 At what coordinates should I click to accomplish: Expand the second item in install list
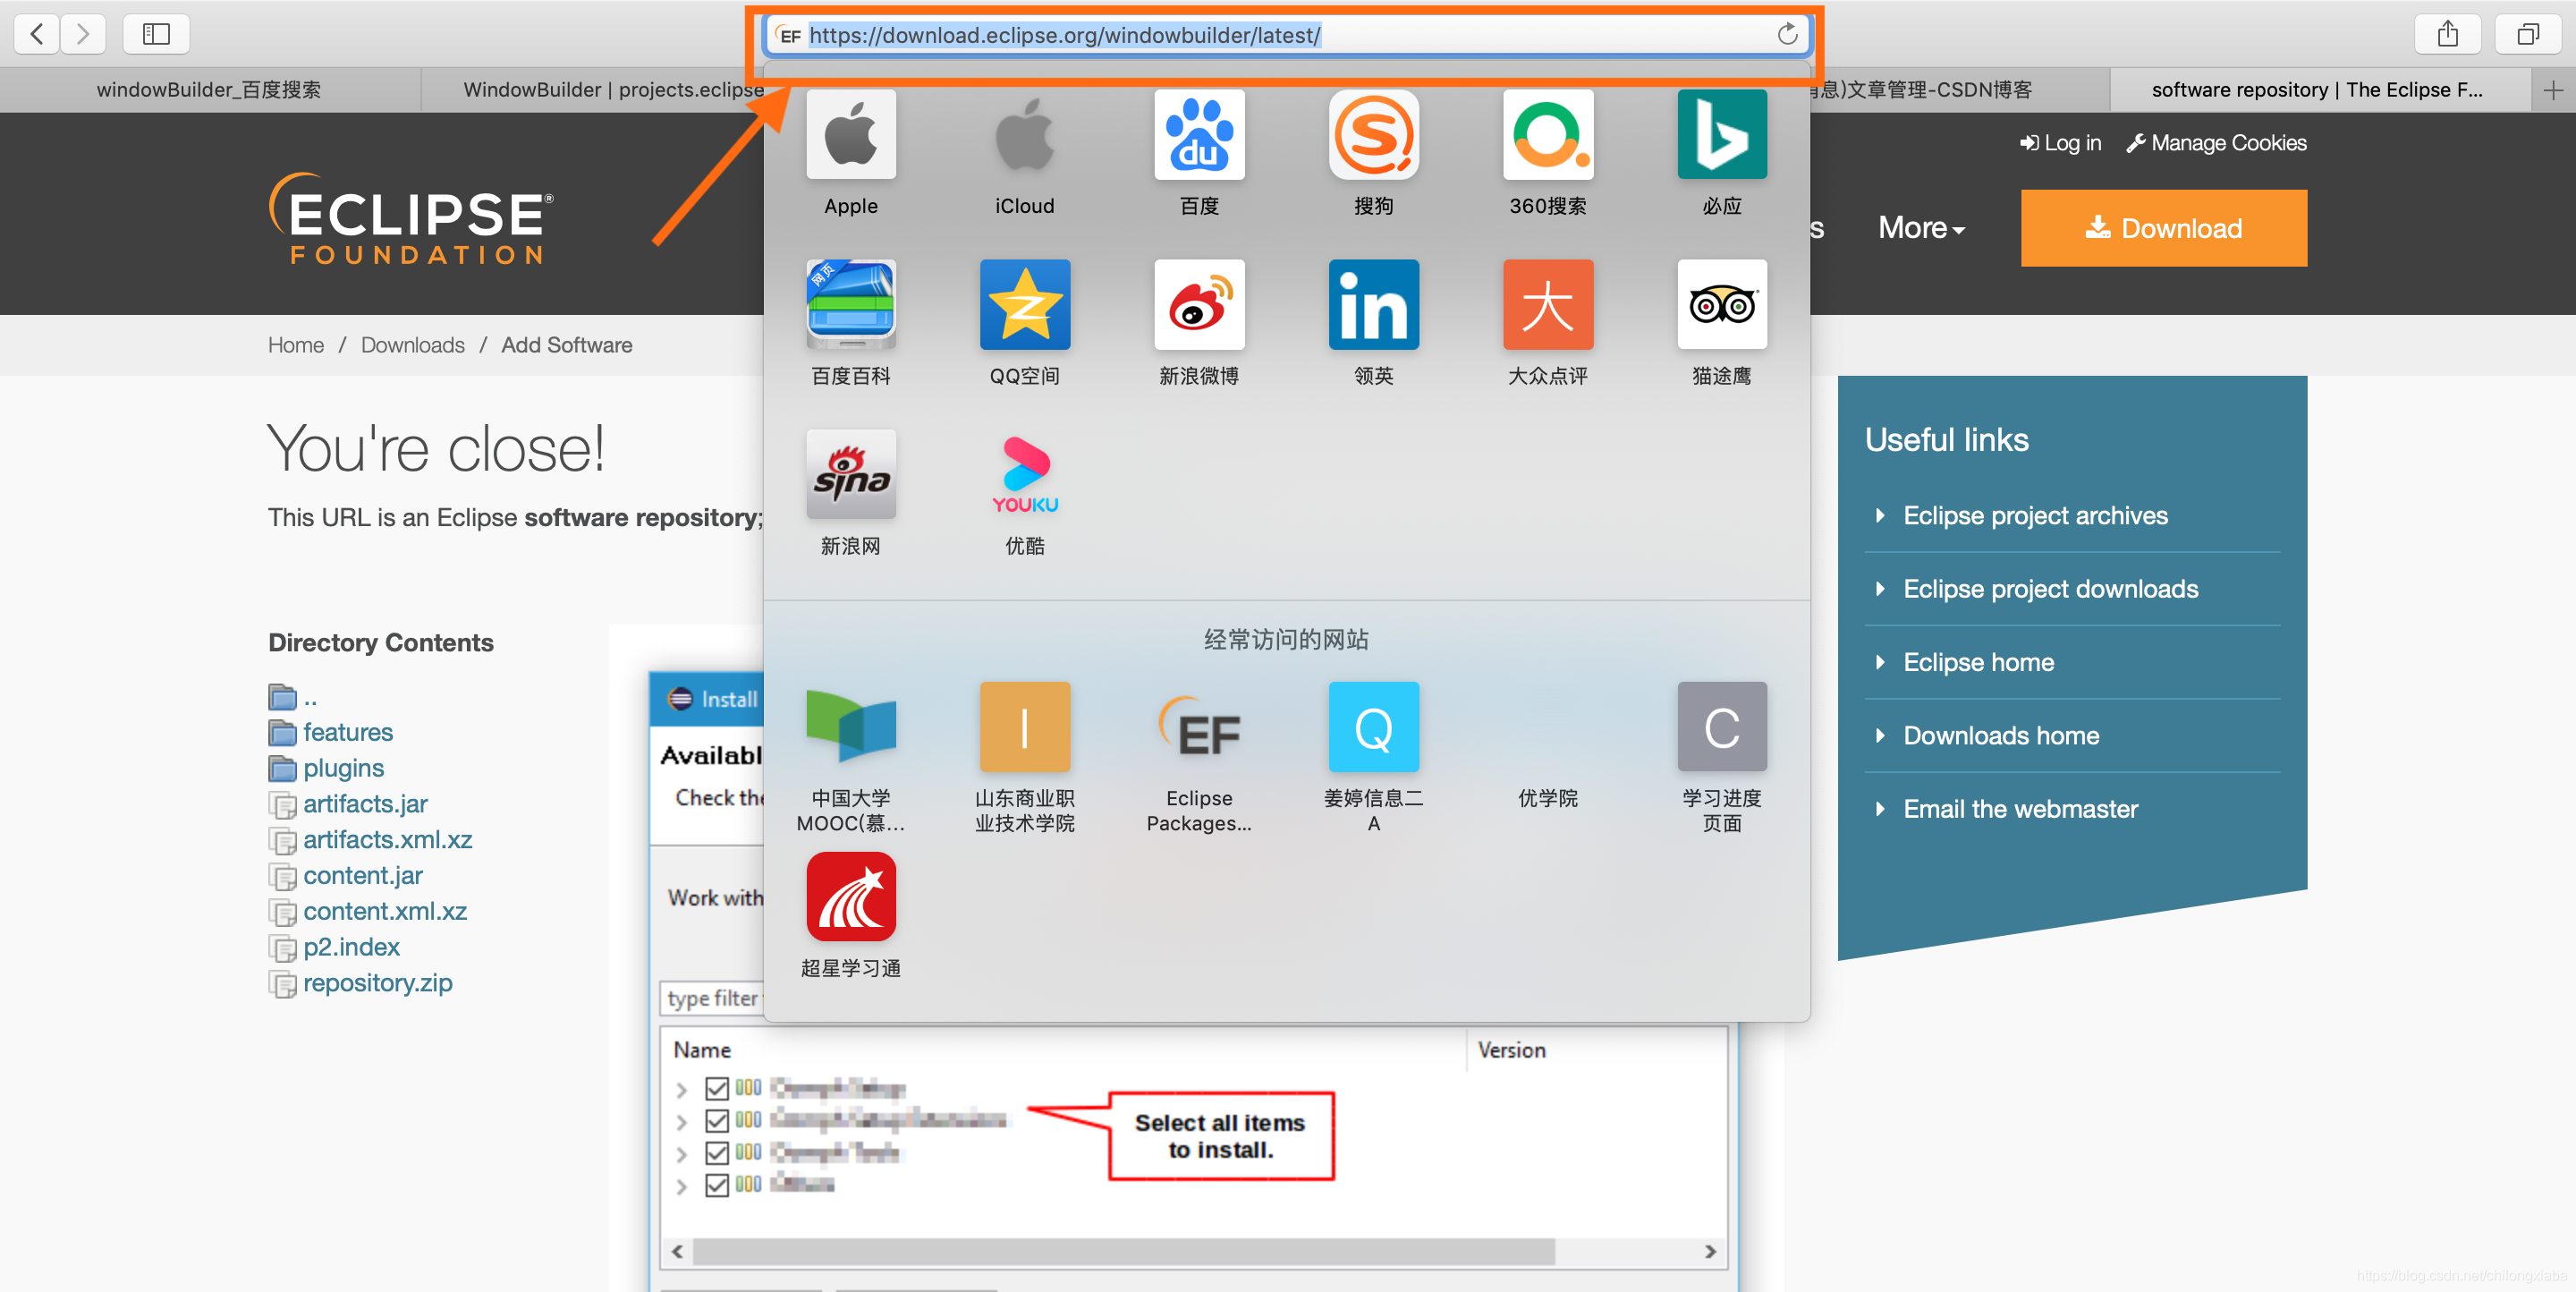tap(681, 1122)
